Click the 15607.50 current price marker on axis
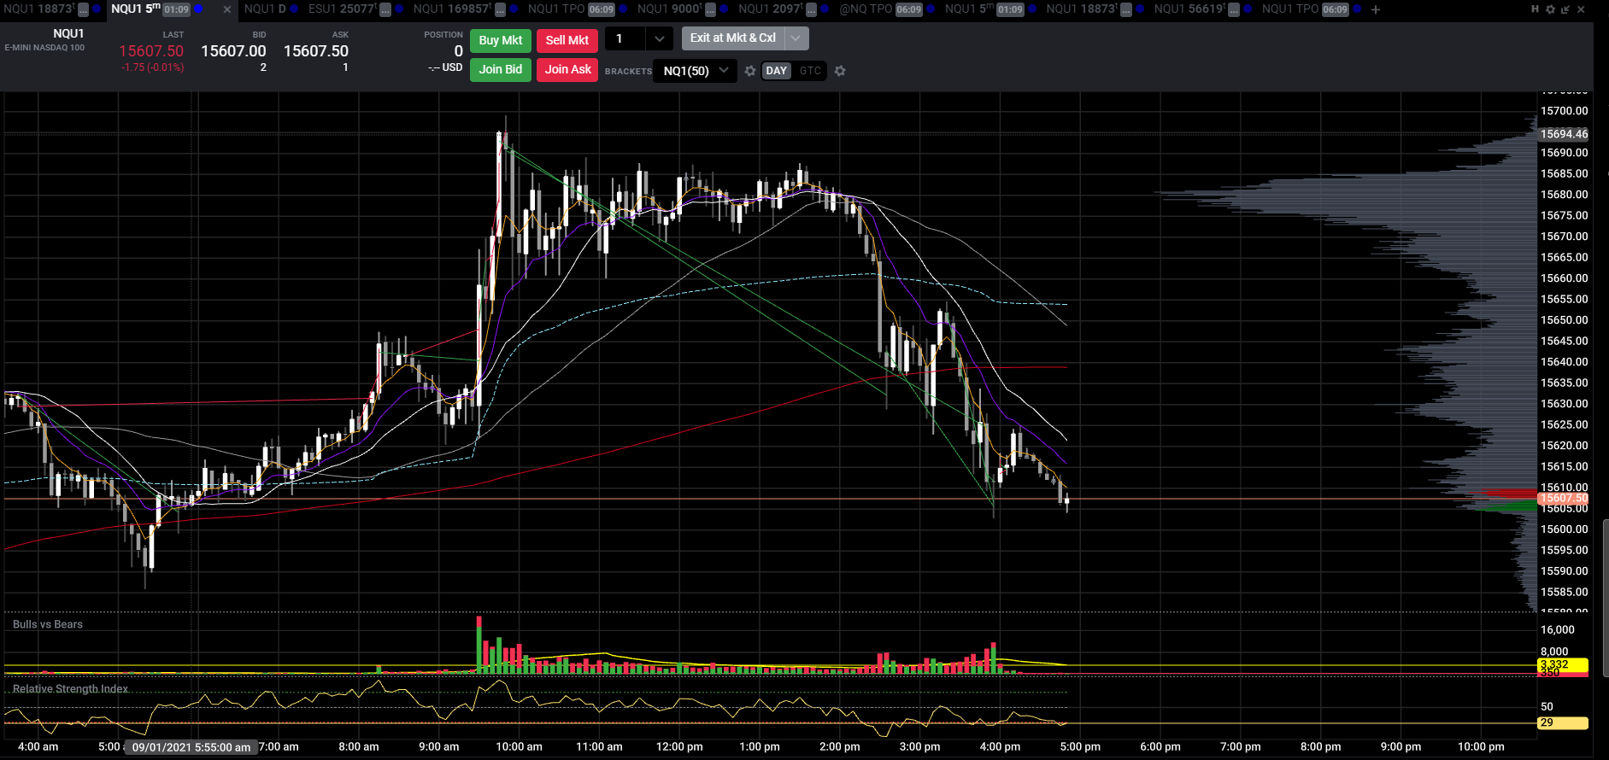 [x=1563, y=498]
